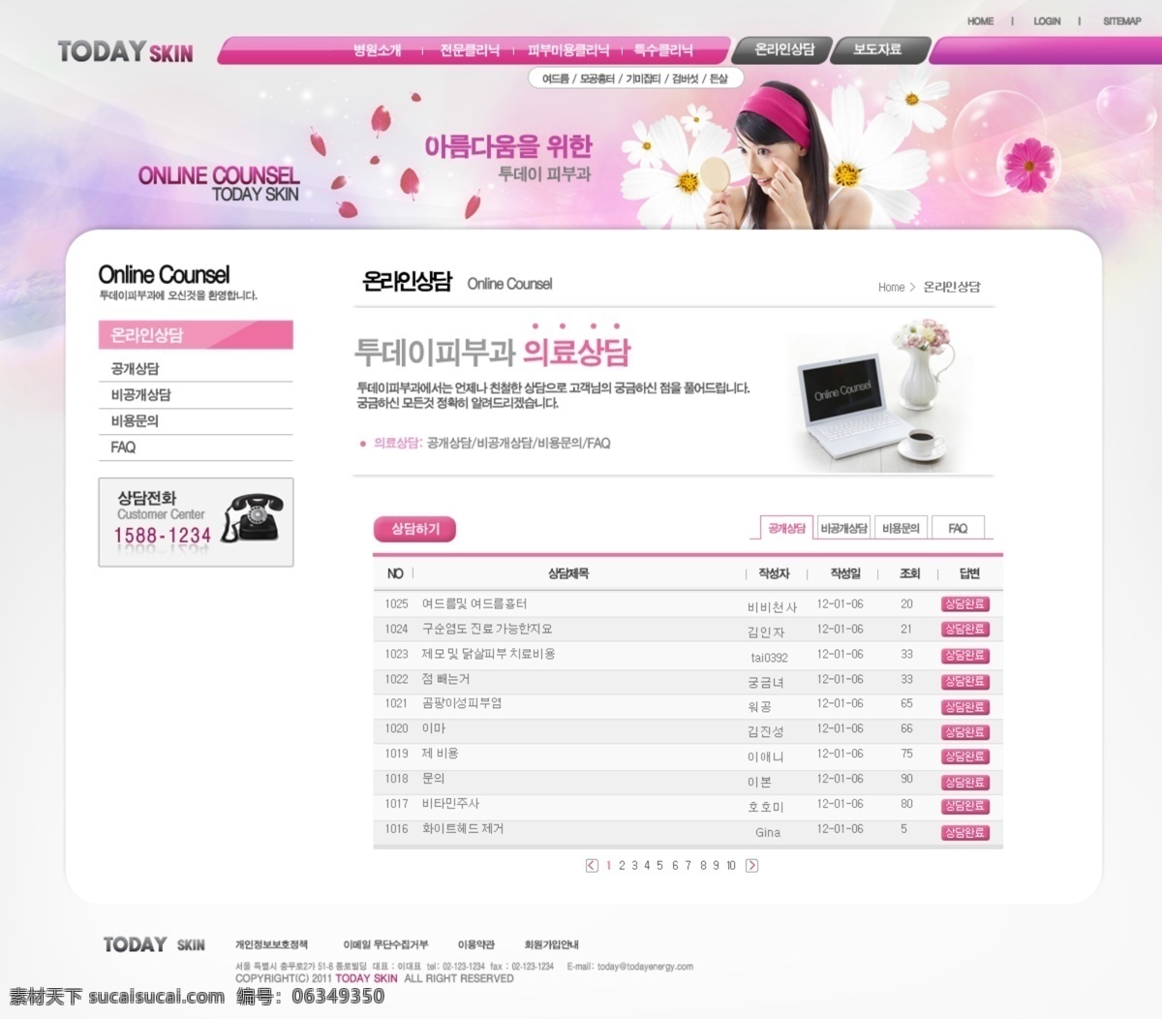Switch to the FAQ tab above table

point(958,528)
